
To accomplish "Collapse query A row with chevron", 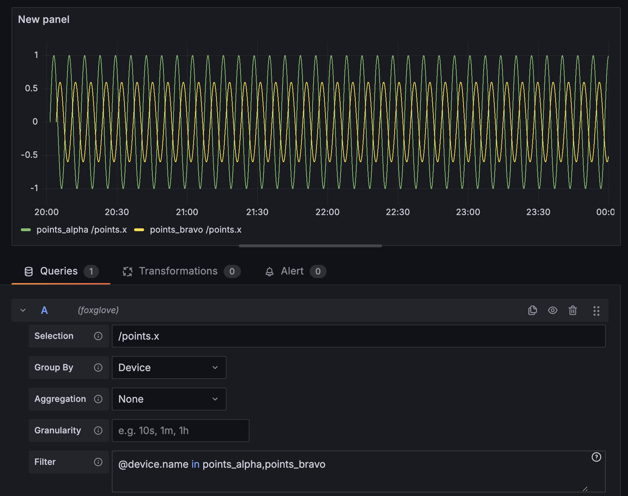I will point(23,310).
